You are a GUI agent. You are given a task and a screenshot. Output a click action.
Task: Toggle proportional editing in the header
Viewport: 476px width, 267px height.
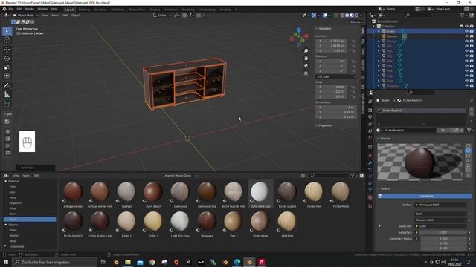pyautogui.click(x=199, y=16)
